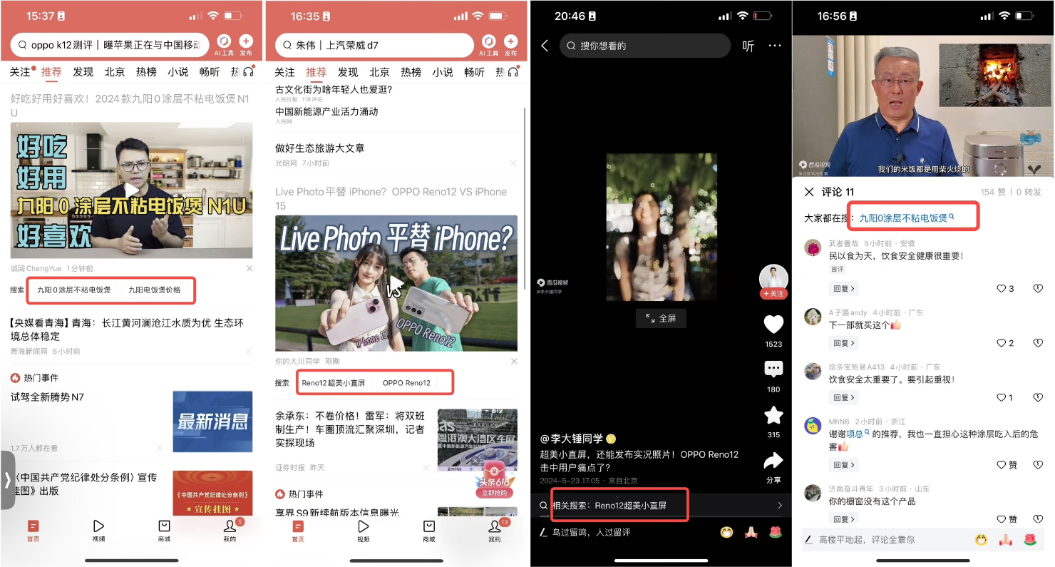The image size is (1055, 567).
Task: Open the 我的 tab showing badge 13
Action: pyautogui.click(x=495, y=530)
